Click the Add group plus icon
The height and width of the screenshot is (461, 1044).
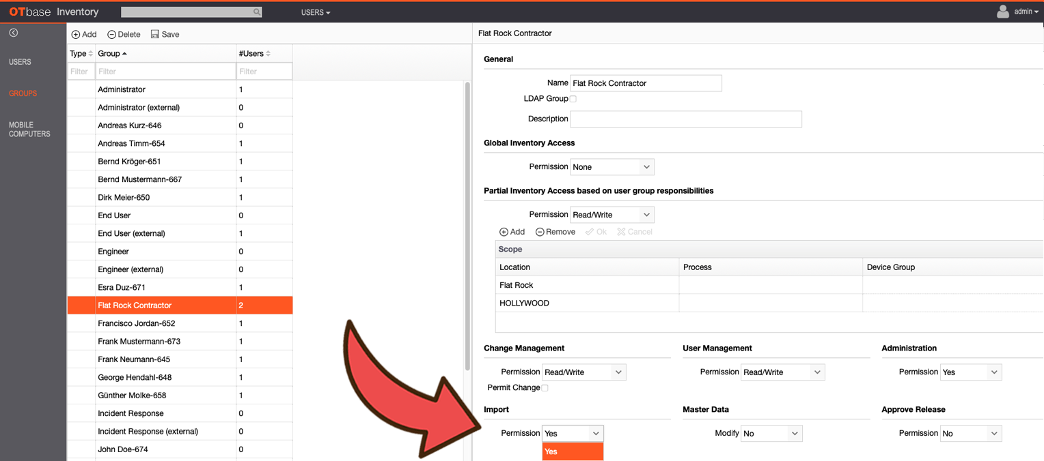76,34
